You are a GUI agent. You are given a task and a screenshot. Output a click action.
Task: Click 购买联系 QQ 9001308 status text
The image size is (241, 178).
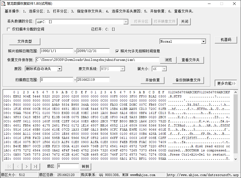pos(118,175)
